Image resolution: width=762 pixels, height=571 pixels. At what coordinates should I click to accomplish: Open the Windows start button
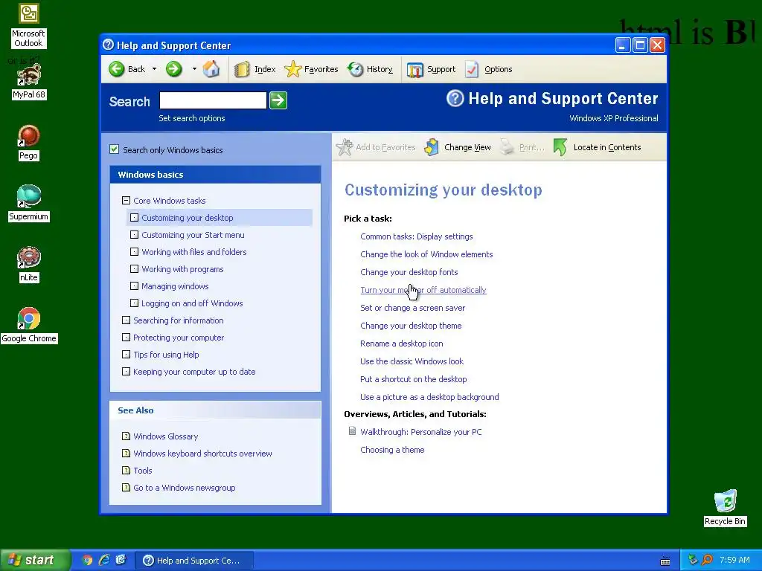[x=34, y=560]
